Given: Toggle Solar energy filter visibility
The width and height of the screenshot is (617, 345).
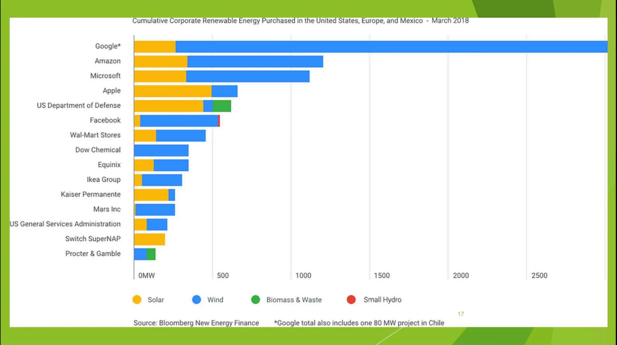Looking at the screenshot, I should click(147, 299).
